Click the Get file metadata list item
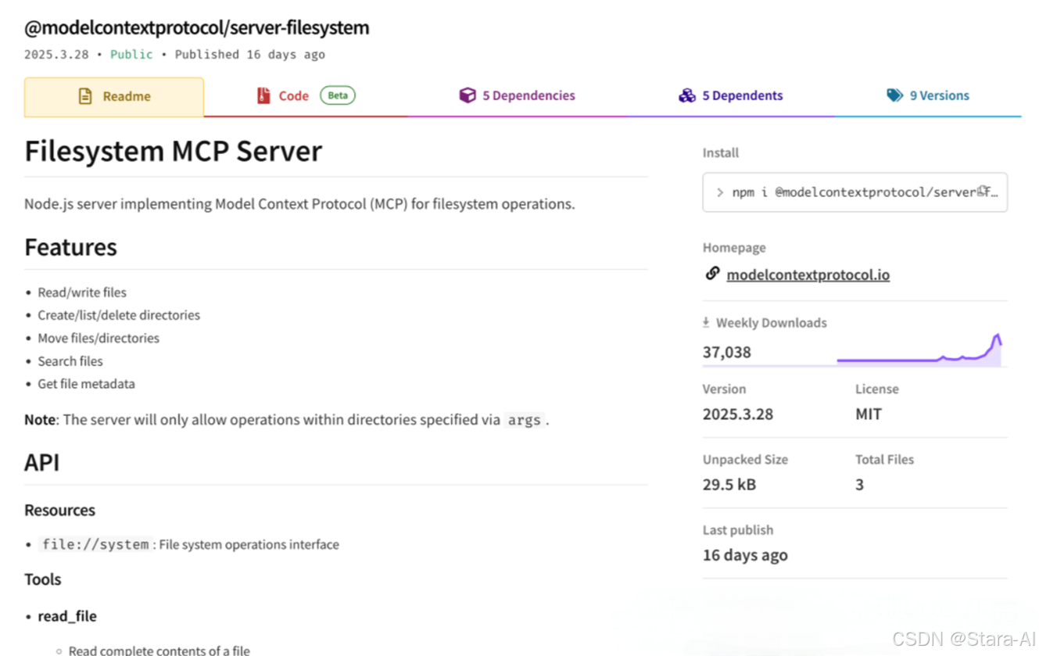 coord(86,384)
